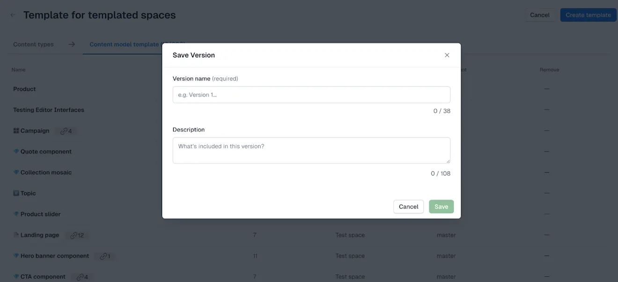The image size is (618, 282).
Task: Click the Create template button
Action: pyautogui.click(x=588, y=14)
